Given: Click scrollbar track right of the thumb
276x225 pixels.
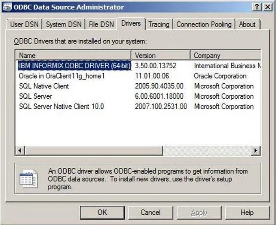Looking at the screenshot, I should (x=207, y=150).
